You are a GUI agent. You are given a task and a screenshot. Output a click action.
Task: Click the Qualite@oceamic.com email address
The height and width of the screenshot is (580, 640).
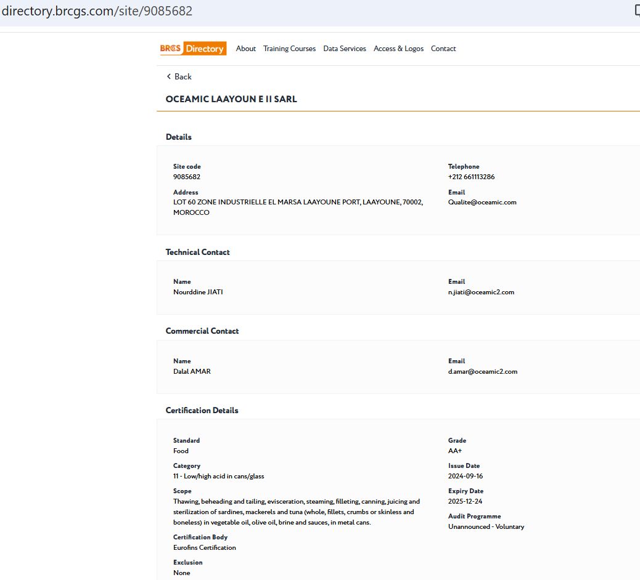(x=482, y=203)
